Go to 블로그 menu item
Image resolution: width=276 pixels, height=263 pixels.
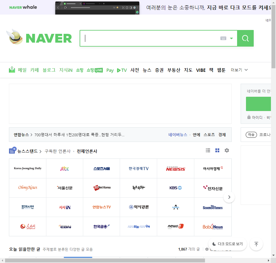click(x=49, y=70)
